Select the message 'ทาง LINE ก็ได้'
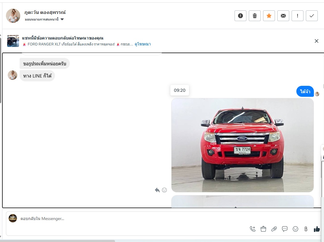 point(37,76)
